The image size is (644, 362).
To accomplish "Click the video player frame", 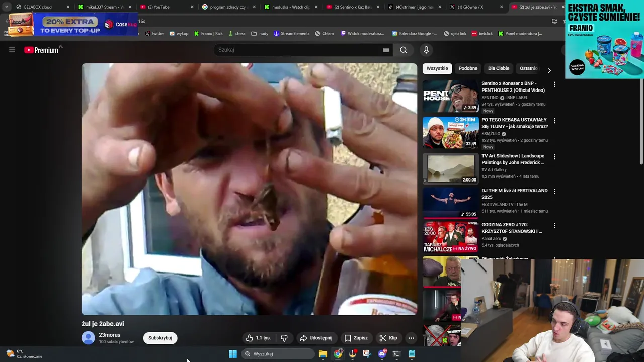I will pos(249,189).
